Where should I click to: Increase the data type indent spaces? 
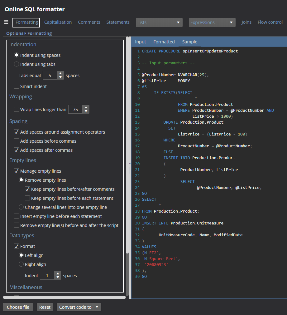point(58,273)
